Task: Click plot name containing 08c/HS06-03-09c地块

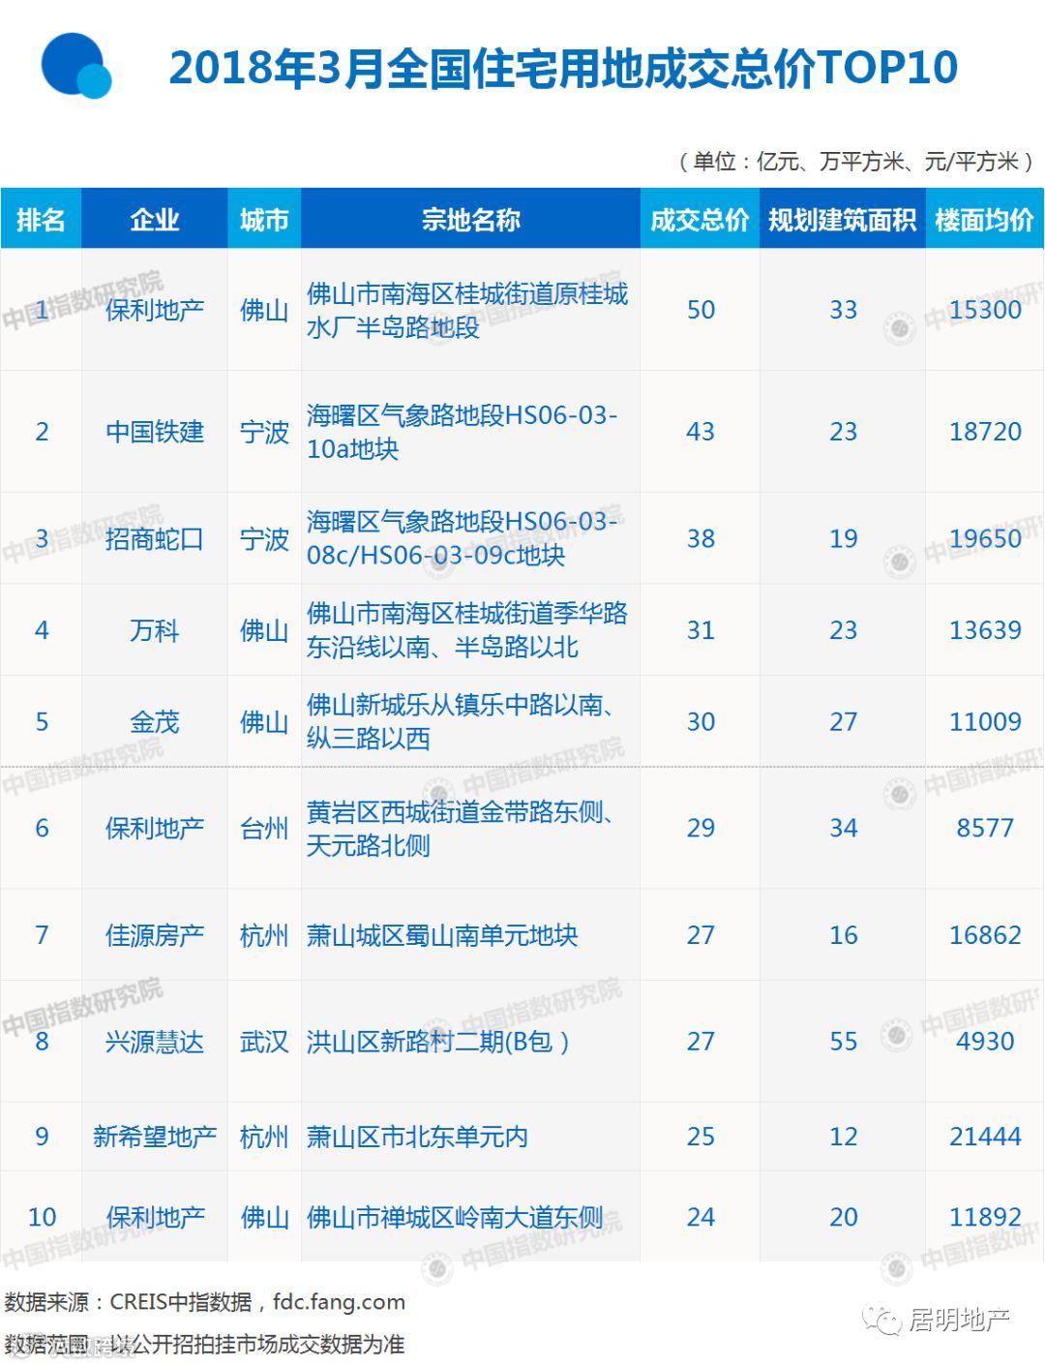Action: [462, 538]
